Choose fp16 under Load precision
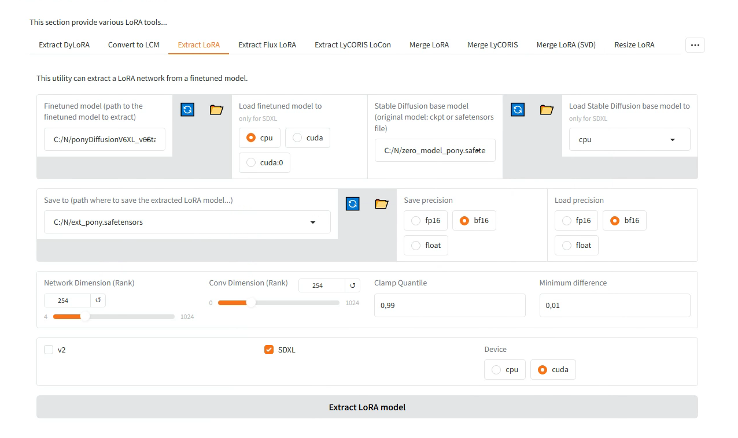The height and width of the screenshot is (438, 738). tap(577, 220)
